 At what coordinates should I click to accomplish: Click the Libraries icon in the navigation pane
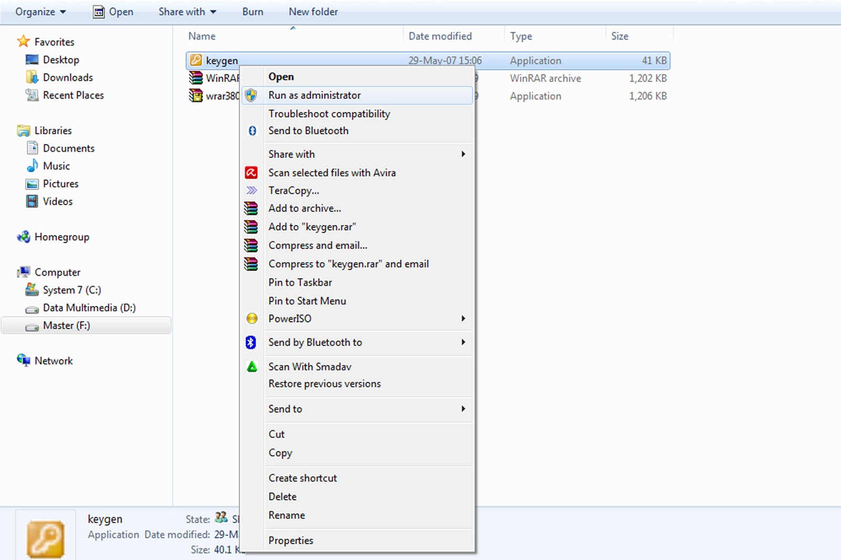pyautogui.click(x=24, y=130)
